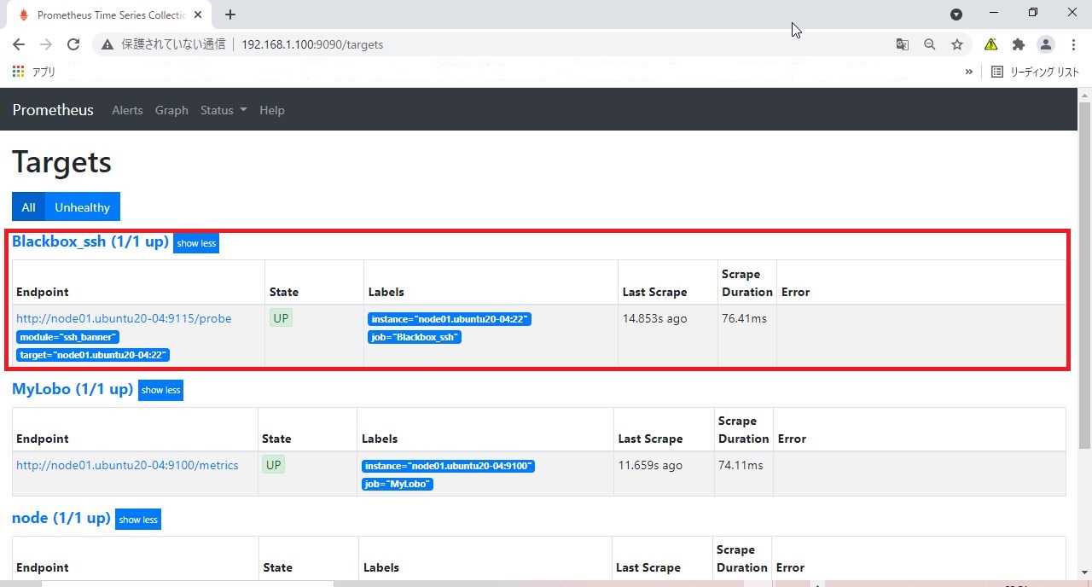The height and width of the screenshot is (587, 1092).
Task: Click the 76.41ms scrape duration value
Action: [x=744, y=318]
